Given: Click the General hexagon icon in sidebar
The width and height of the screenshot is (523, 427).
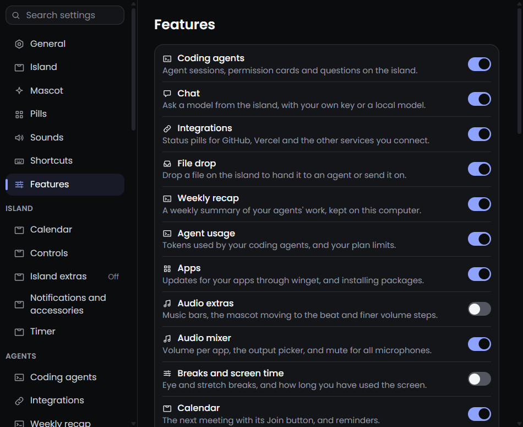Looking at the screenshot, I should coord(19,44).
